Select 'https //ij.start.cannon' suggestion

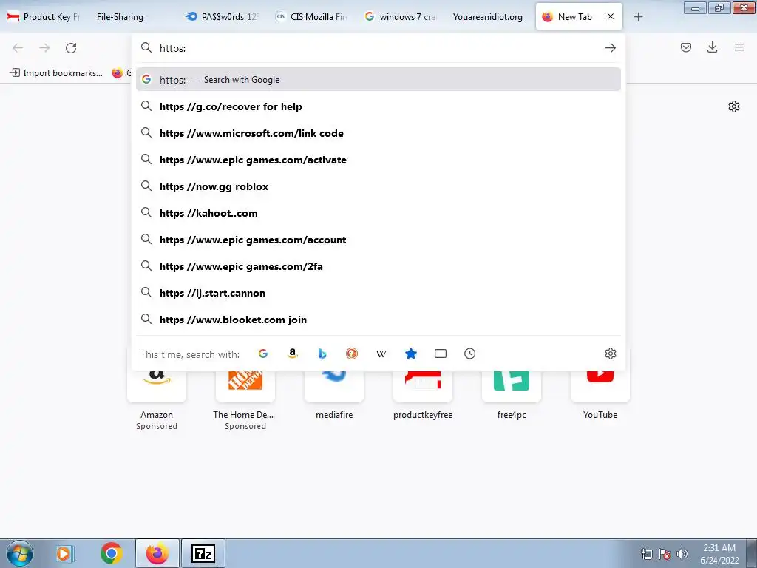tap(378, 293)
